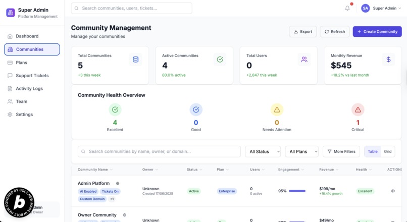Image resolution: width=407 pixels, height=222 pixels.
Task: Click the Admin Platform 95% engagement bar
Action: [297, 191]
